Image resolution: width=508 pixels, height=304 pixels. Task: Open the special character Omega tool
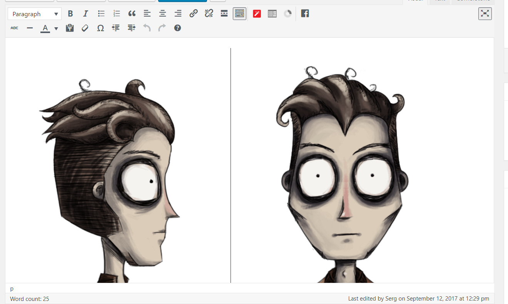tap(100, 28)
